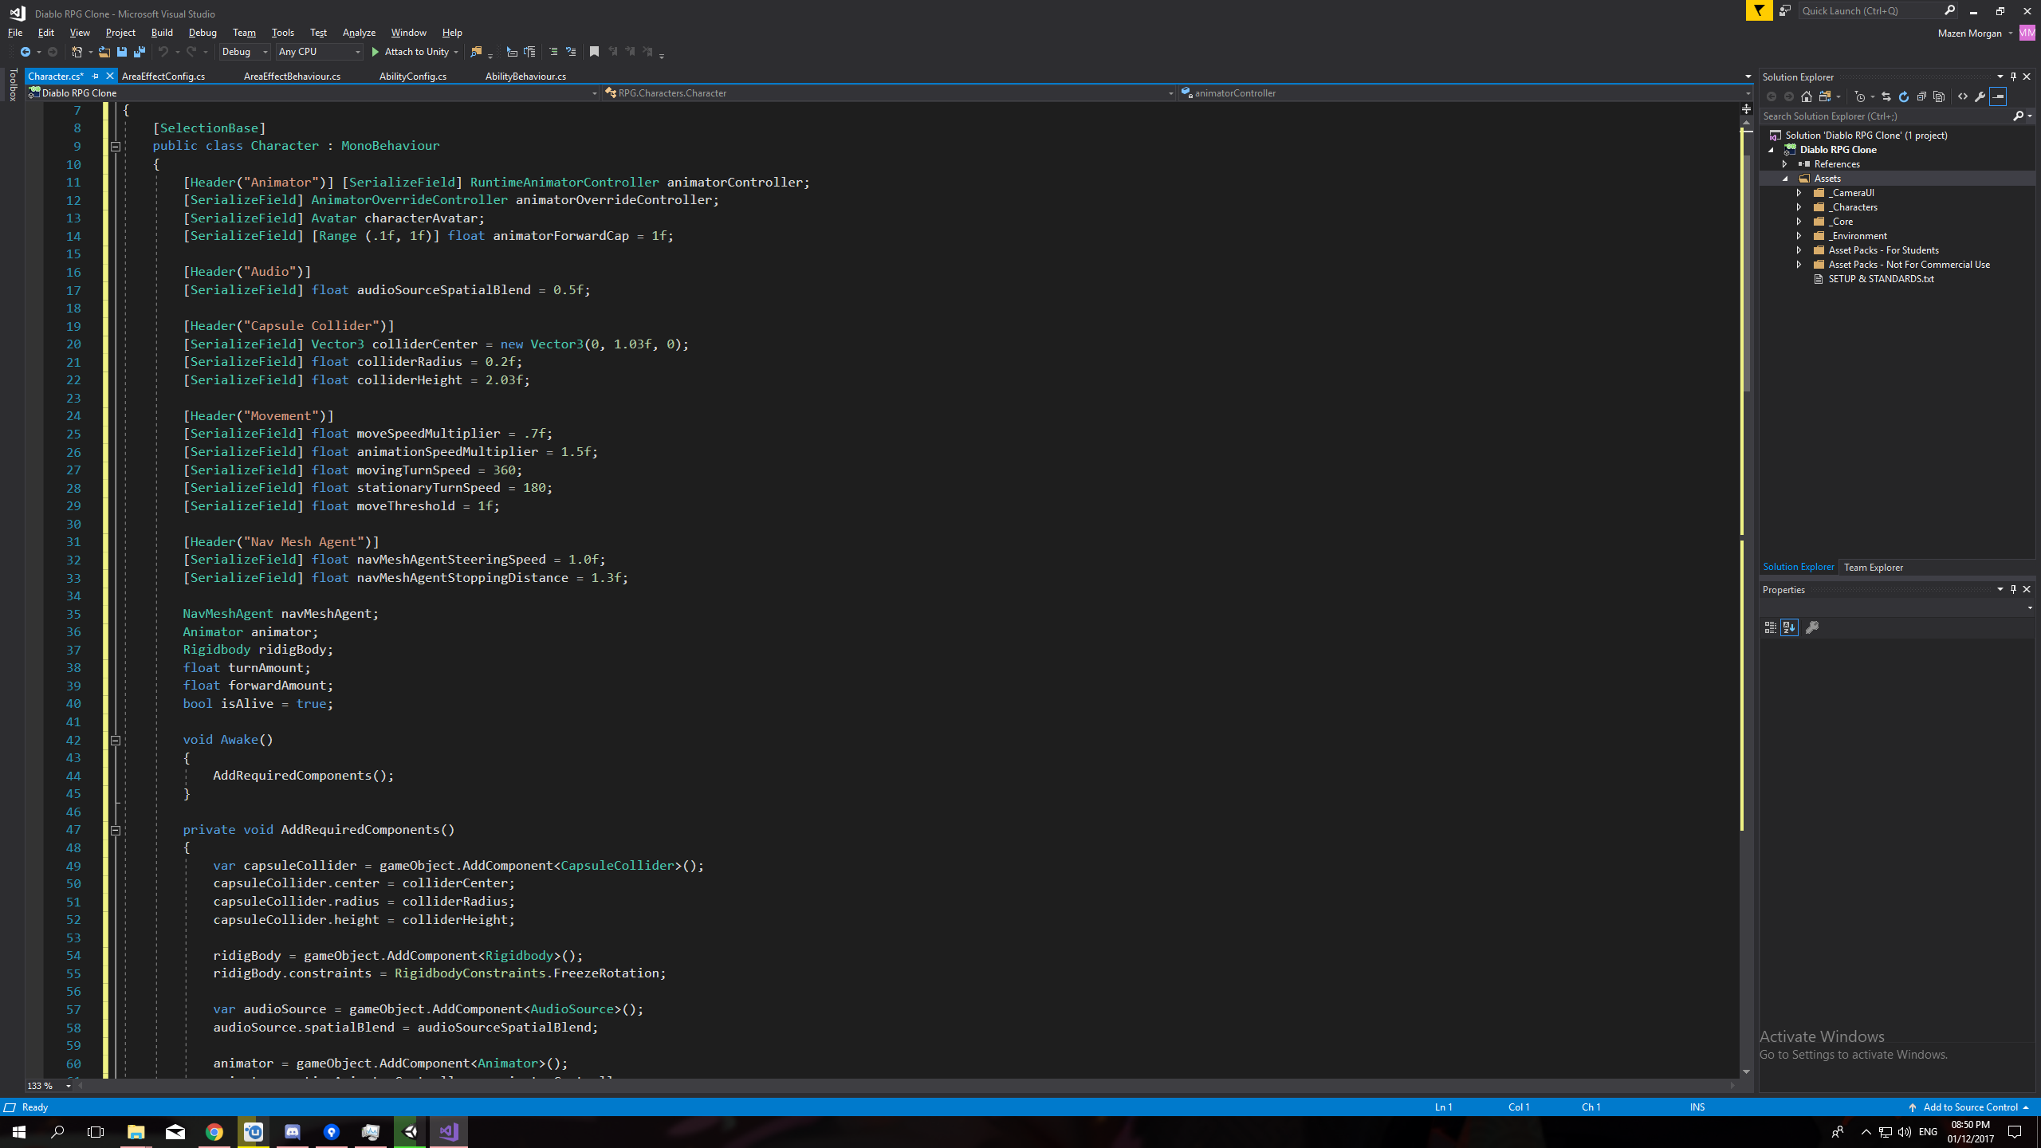The width and height of the screenshot is (2041, 1148).
Task: Open the Solution Explorer Properties wrench icon
Action: point(1980,96)
